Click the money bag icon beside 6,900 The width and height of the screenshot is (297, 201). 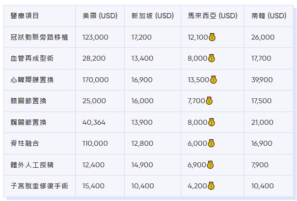210,165
